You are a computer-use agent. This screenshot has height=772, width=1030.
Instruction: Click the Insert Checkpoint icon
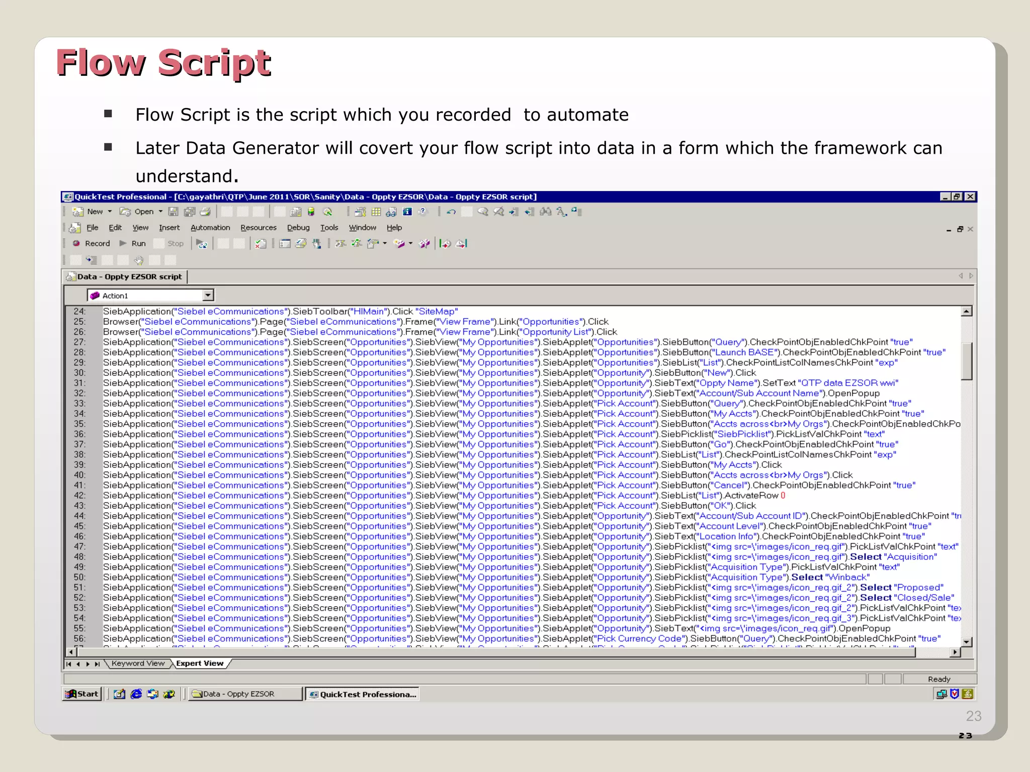click(x=373, y=244)
